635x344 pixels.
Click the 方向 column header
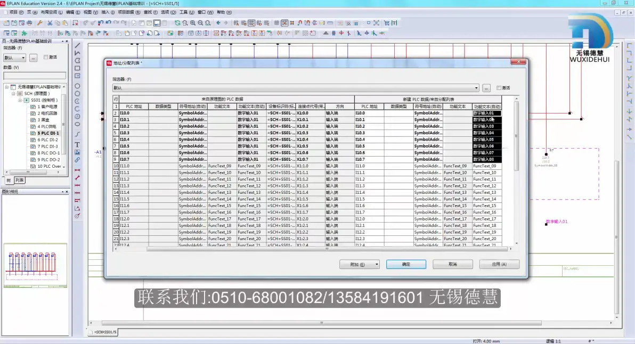(339, 107)
